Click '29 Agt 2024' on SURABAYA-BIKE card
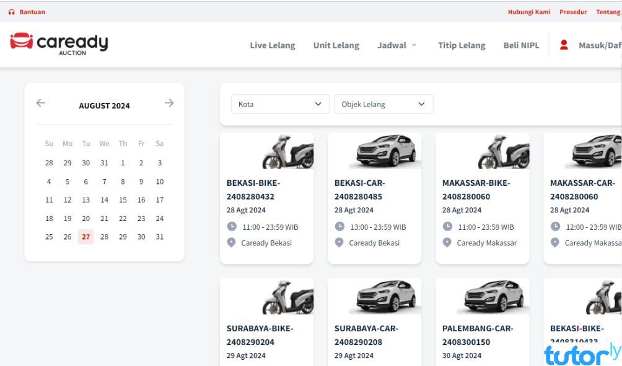Viewport: 622px width, 366px height. (246, 355)
